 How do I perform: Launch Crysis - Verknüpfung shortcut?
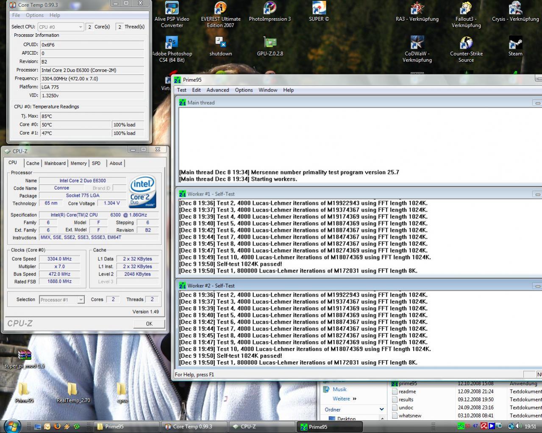[x=515, y=12]
